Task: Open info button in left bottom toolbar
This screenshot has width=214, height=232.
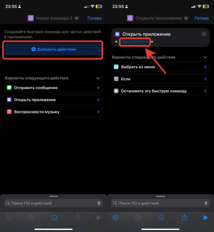Action: coord(54,218)
